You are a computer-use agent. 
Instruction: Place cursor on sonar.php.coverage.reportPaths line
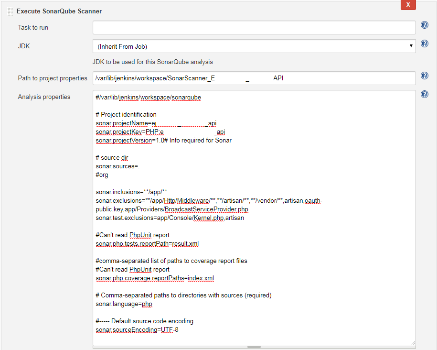[x=155, y=278]
